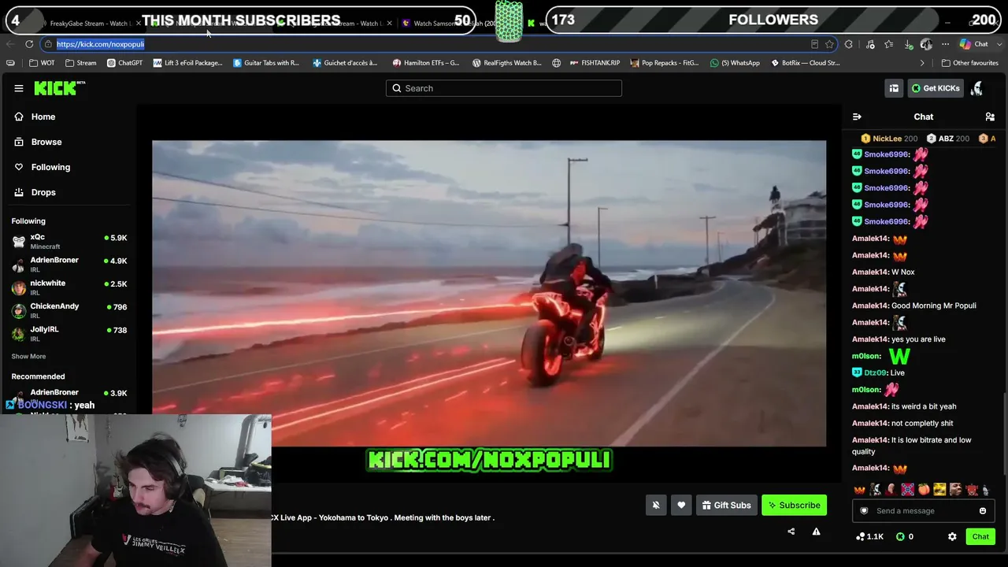Open the user profile avatar menu
Image resolution: width=1008 pixels, height=567 pixels.
tap(977, 88)
